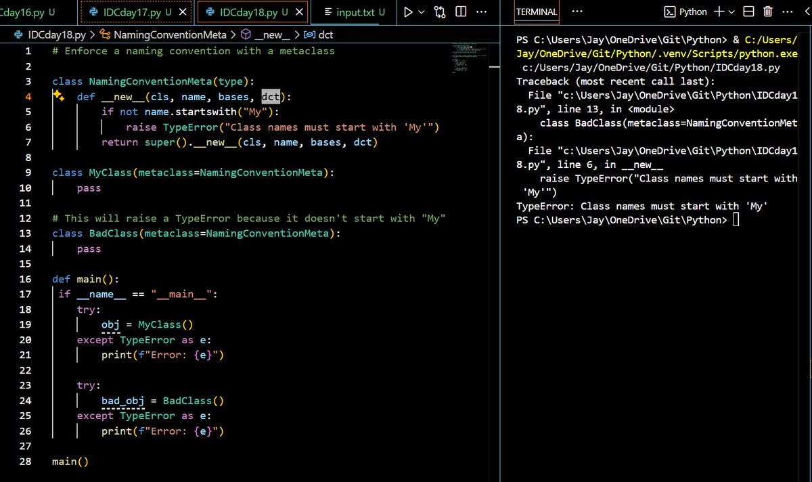
Task: Close the IDCday18.py tab
Action: 298,12
